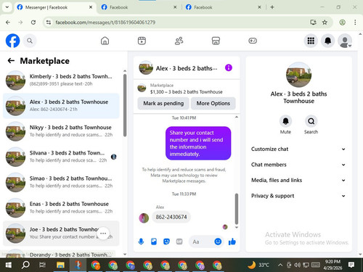Click the purple sent message bubble

pyautogui.click(x=198, y=143)
